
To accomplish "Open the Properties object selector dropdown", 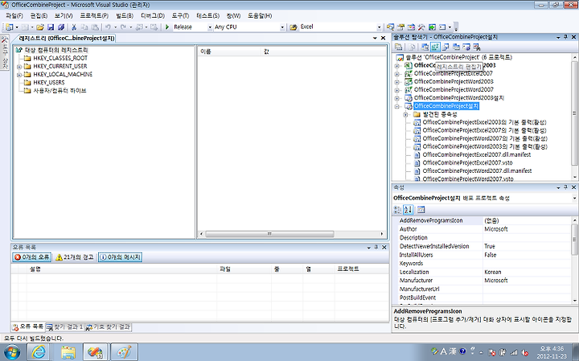I will pyautogui.click(x=574, y=199).
